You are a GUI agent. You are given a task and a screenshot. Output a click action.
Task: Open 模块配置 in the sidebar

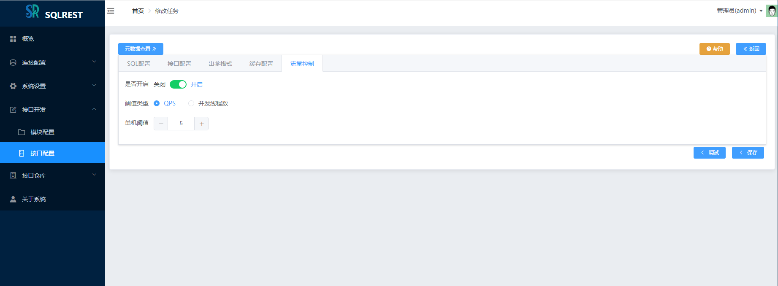52,132
